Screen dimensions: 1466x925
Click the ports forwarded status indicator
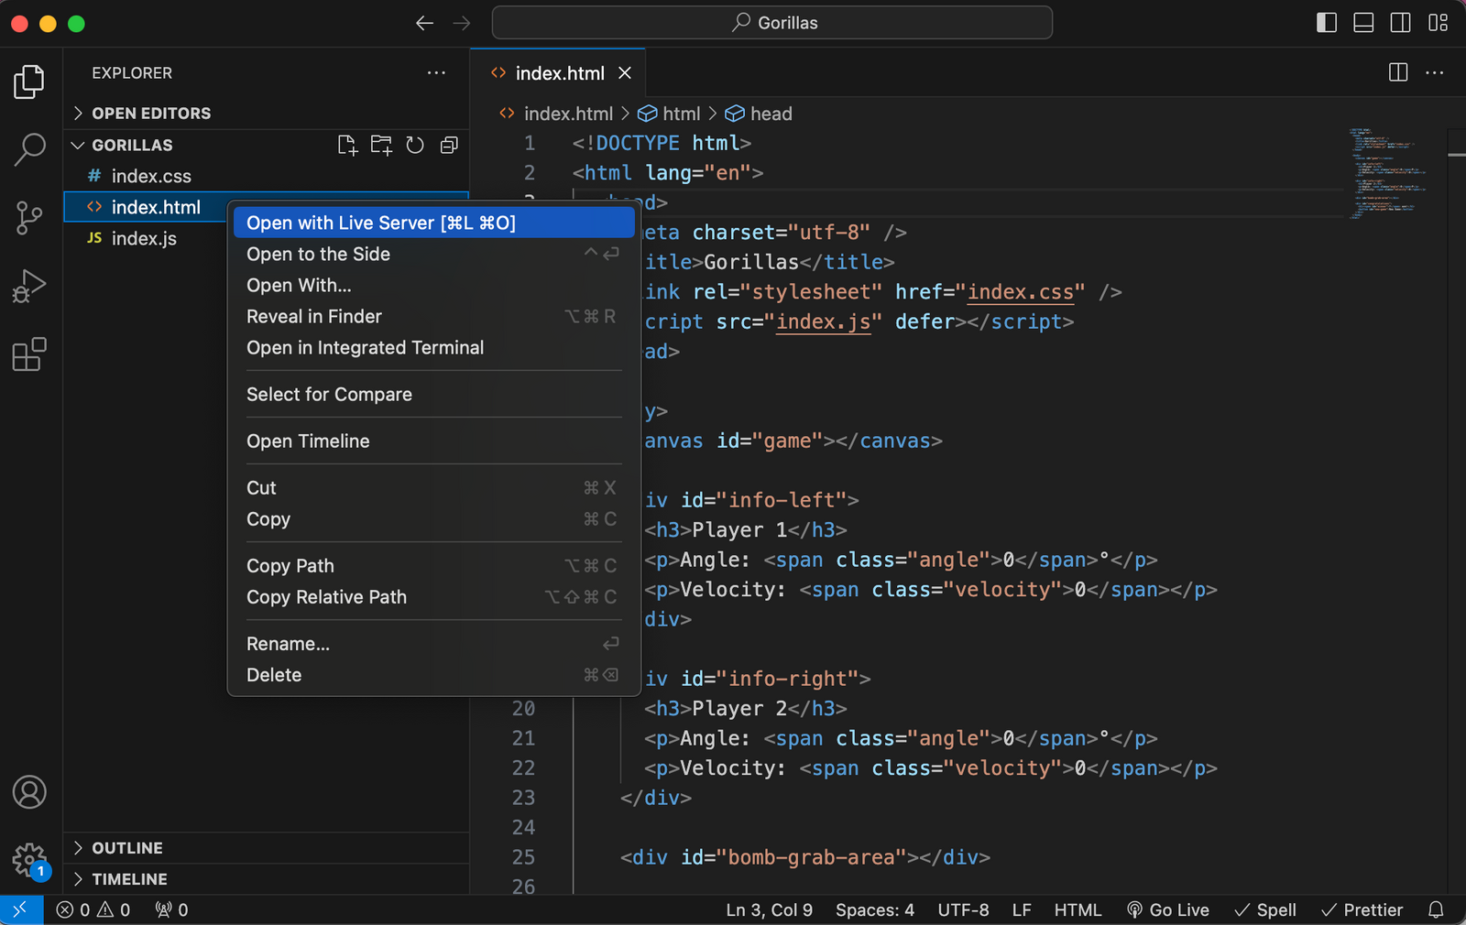(171, 909)
